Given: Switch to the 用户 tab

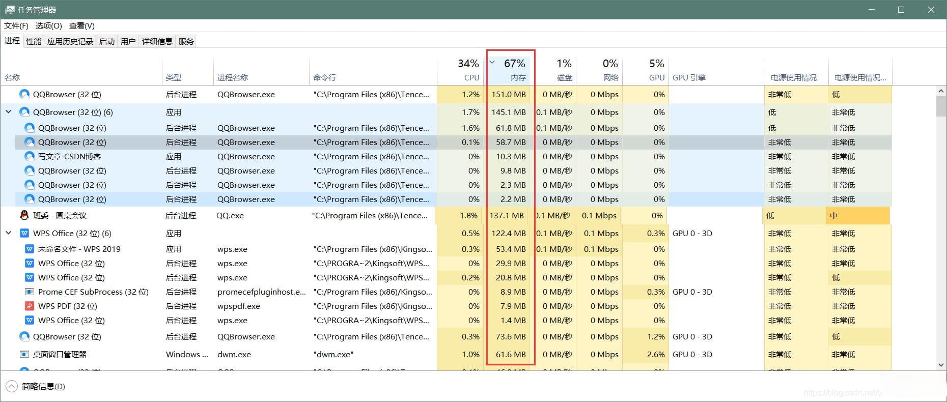Looking at the screenshot, I should 128,41.
